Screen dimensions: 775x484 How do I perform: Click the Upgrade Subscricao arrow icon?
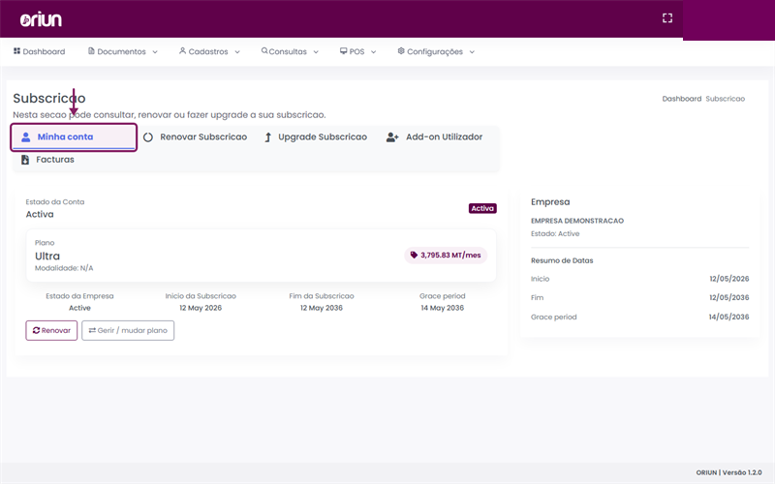click(268, 137)
